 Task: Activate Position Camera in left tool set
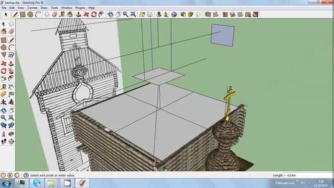4,134
